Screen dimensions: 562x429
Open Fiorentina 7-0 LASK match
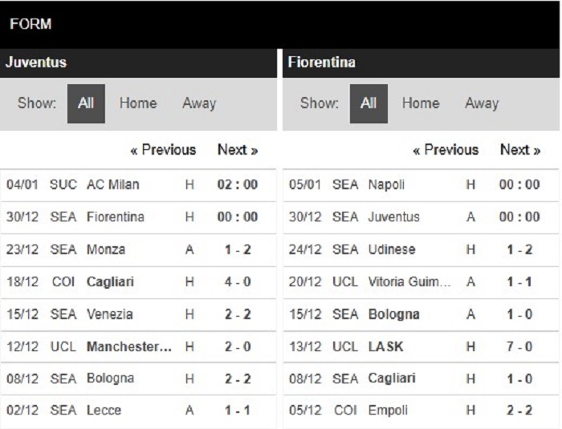click(421, 346)
